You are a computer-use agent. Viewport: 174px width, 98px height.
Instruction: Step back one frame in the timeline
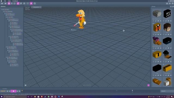[x=10, y=91]
